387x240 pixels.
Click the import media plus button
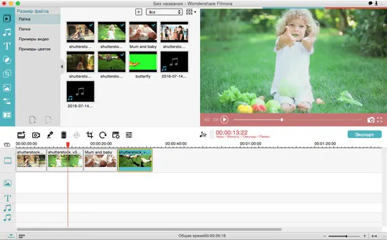138,12
